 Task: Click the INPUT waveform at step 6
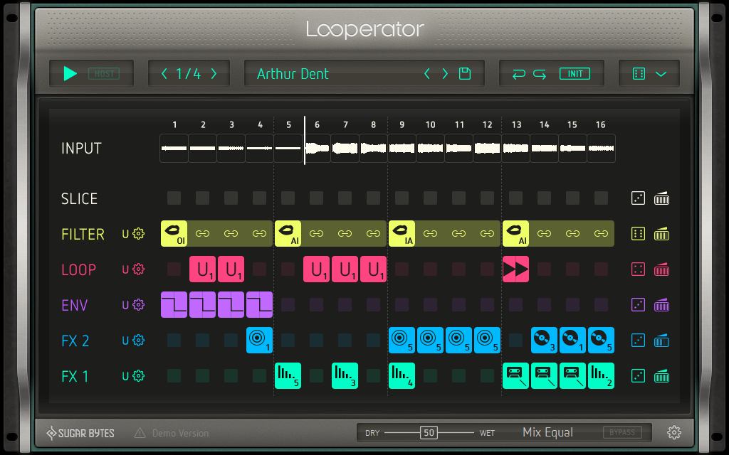(x=317, y=148)
